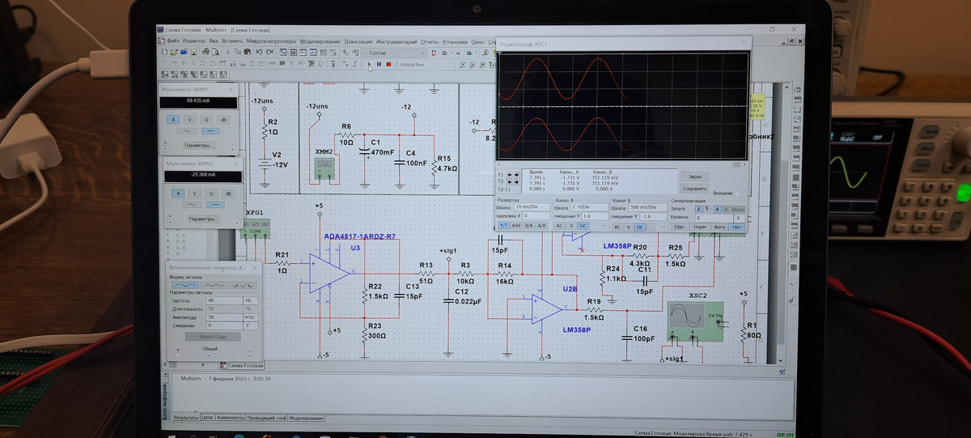The image size is (971, 438).
Task: Cut the selected component
Action: (x=228, y=52)
